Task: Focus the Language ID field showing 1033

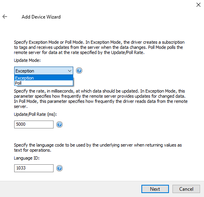Action: (34, 168)
